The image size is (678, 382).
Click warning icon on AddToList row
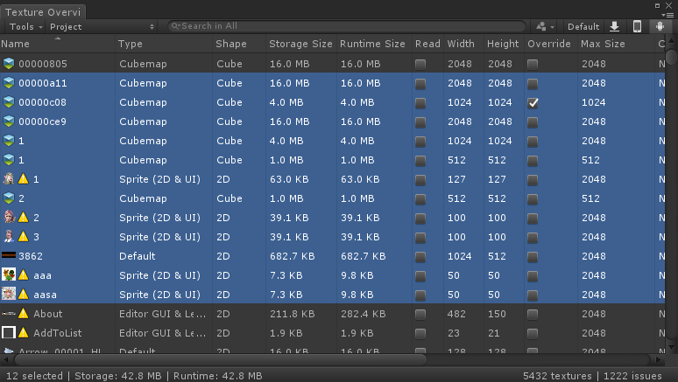24,333
